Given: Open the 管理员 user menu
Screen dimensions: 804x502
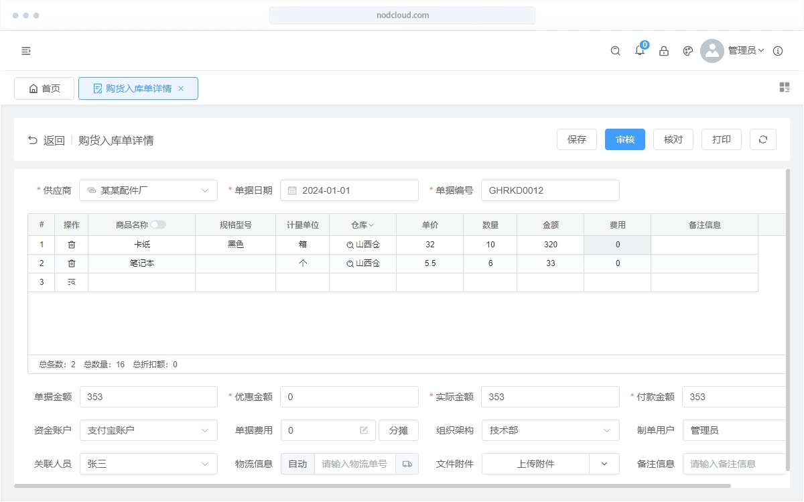Looking at the screenshot, I should click(x=746, y=51).
